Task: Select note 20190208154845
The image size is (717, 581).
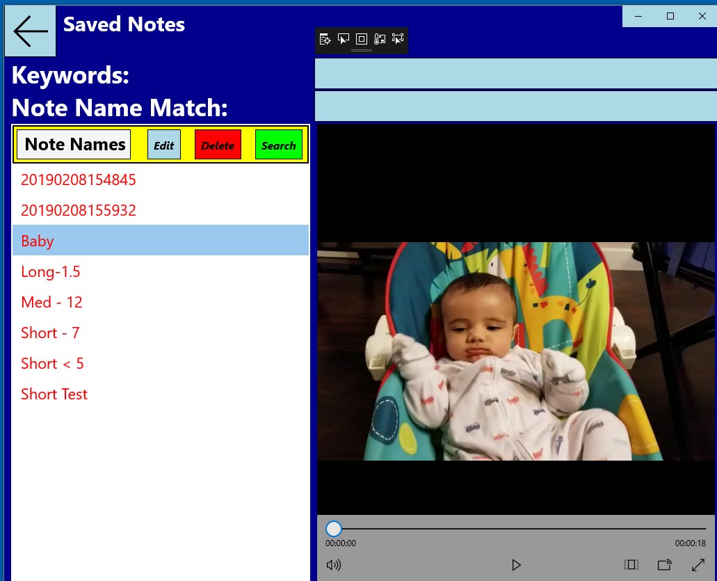Action: tap(161, 180)
